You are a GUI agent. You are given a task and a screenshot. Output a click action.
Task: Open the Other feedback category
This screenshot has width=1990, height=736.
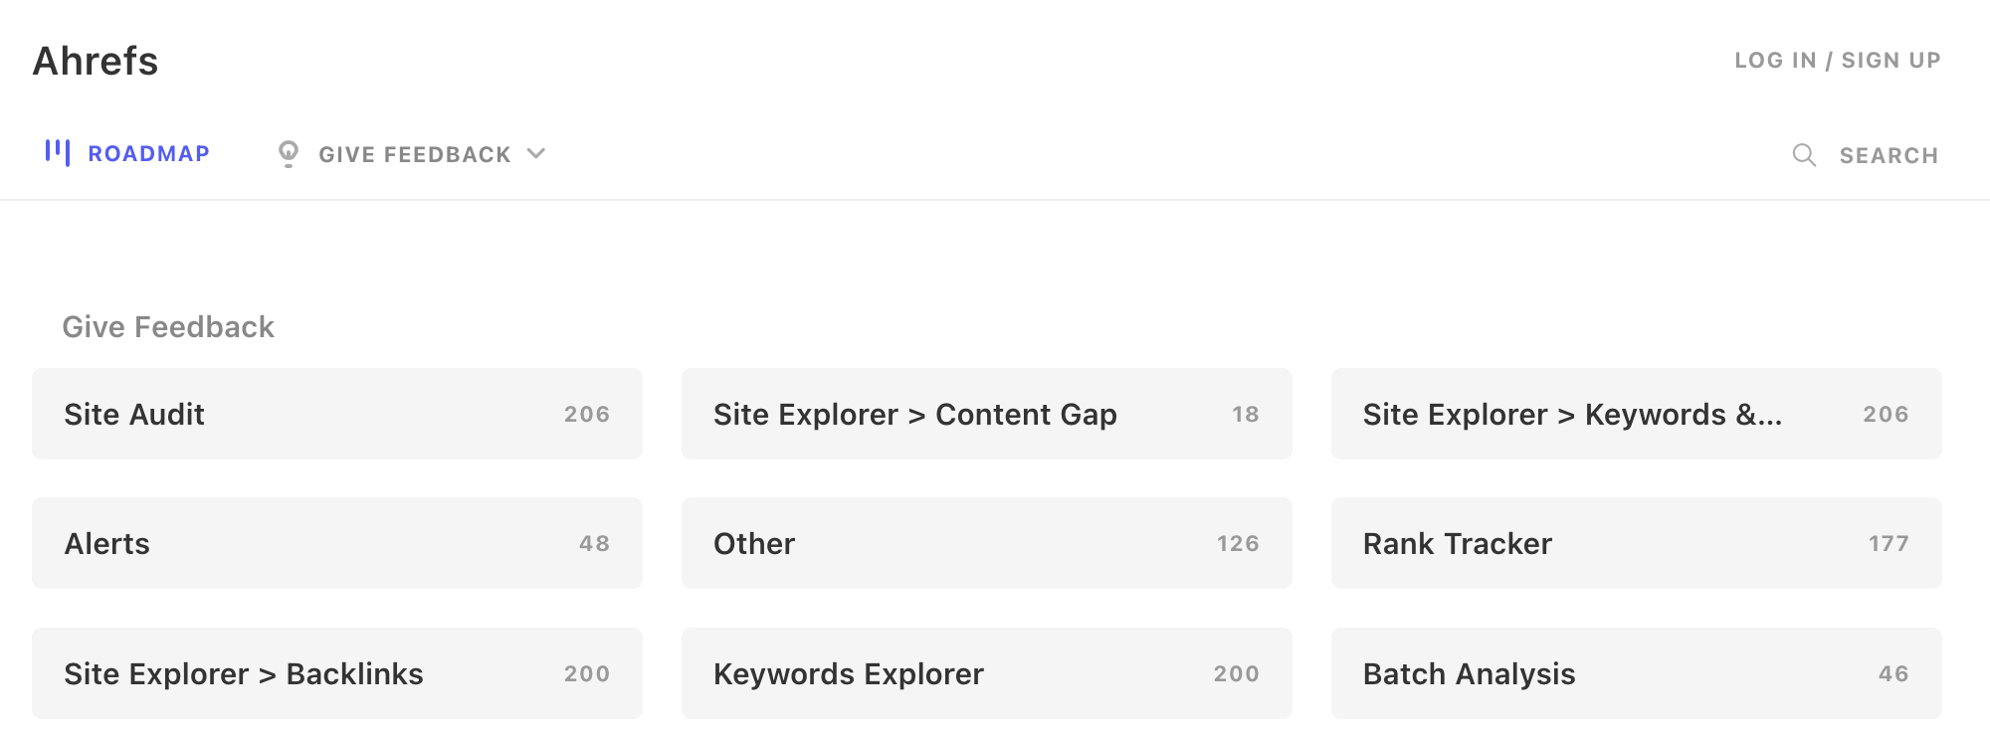[x=986, y=543]
